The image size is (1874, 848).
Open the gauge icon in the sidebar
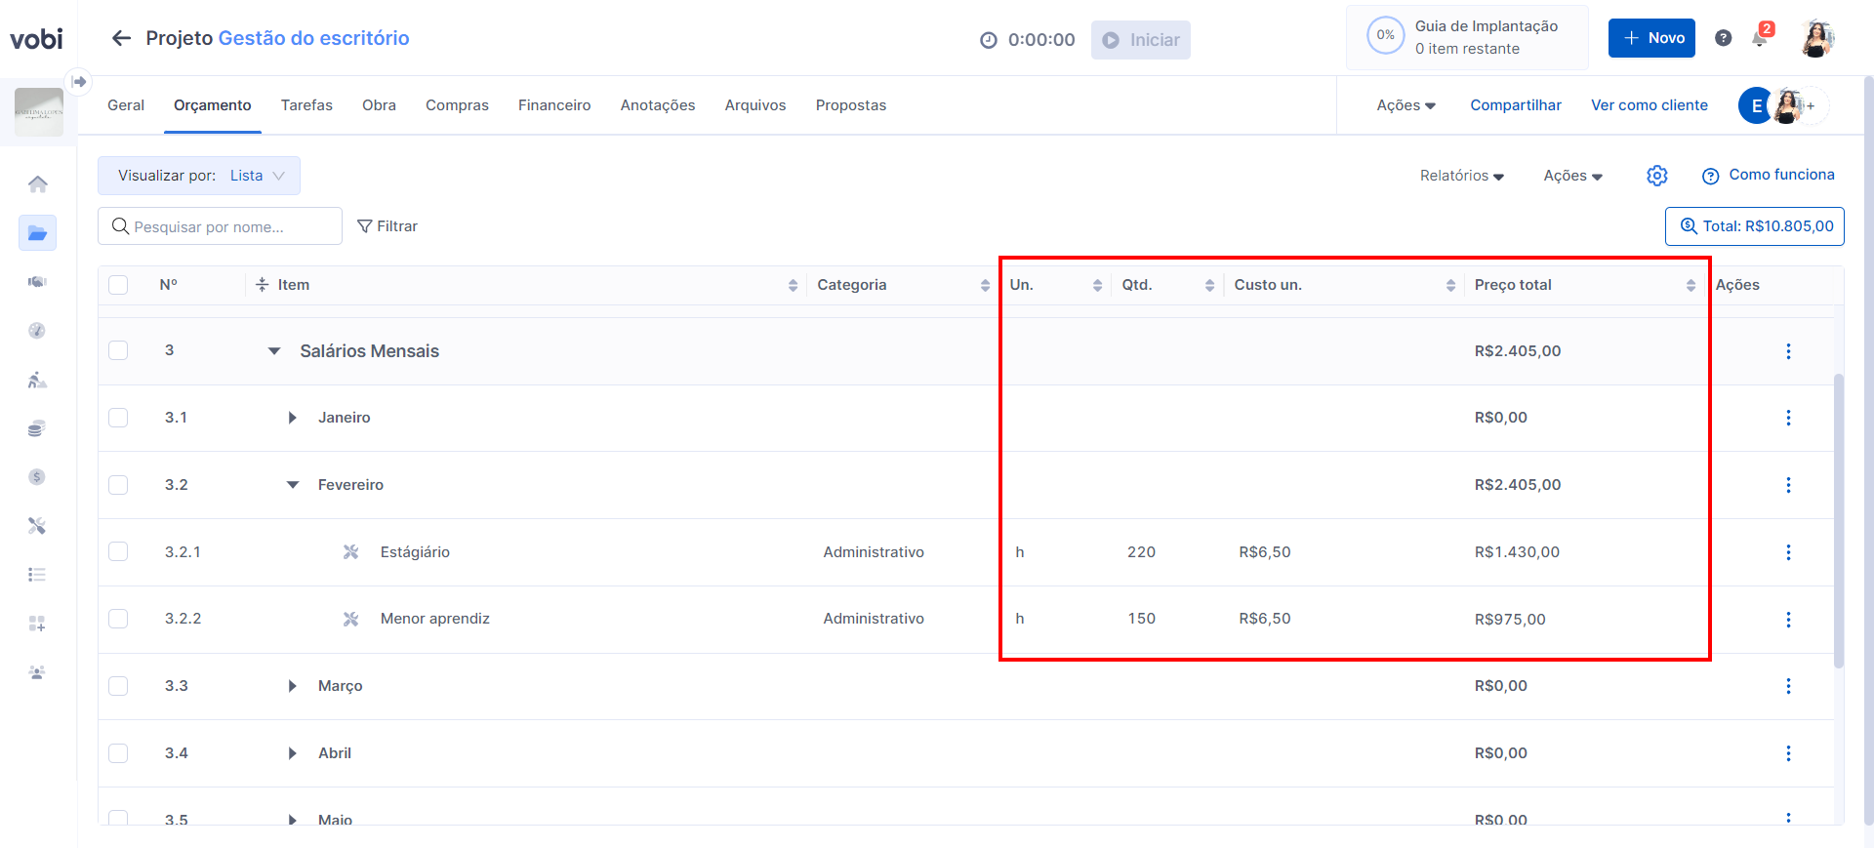[37, 331]
